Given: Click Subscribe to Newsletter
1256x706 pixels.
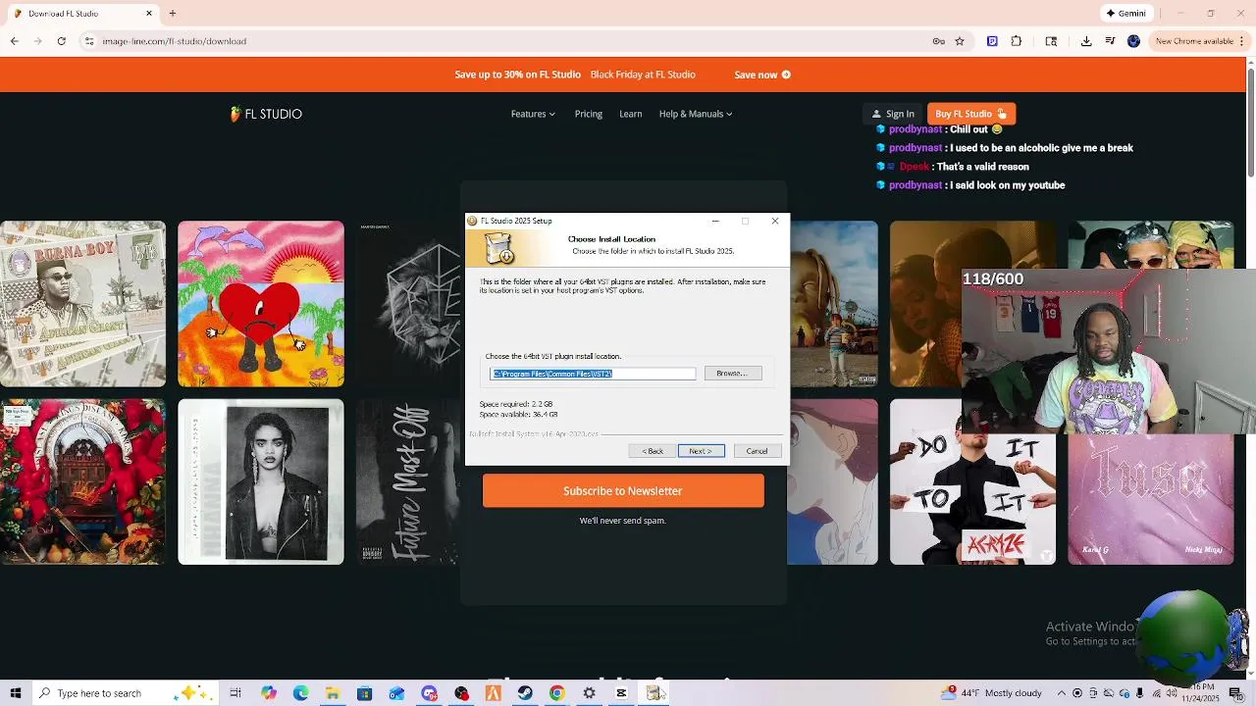Looking at the screenshot, I should [623, 491].
